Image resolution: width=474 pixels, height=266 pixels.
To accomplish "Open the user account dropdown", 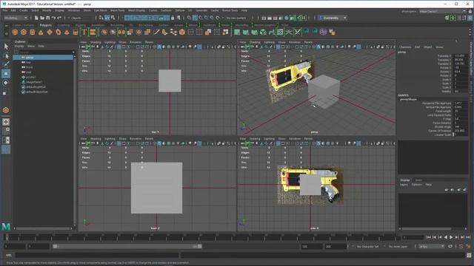I will (333, 18).
